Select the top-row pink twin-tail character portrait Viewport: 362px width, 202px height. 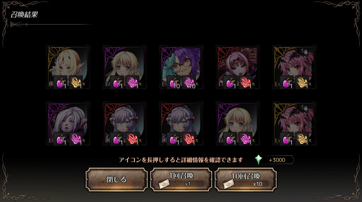[x=294, y=67]
